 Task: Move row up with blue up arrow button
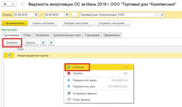(x=43, y=43)
